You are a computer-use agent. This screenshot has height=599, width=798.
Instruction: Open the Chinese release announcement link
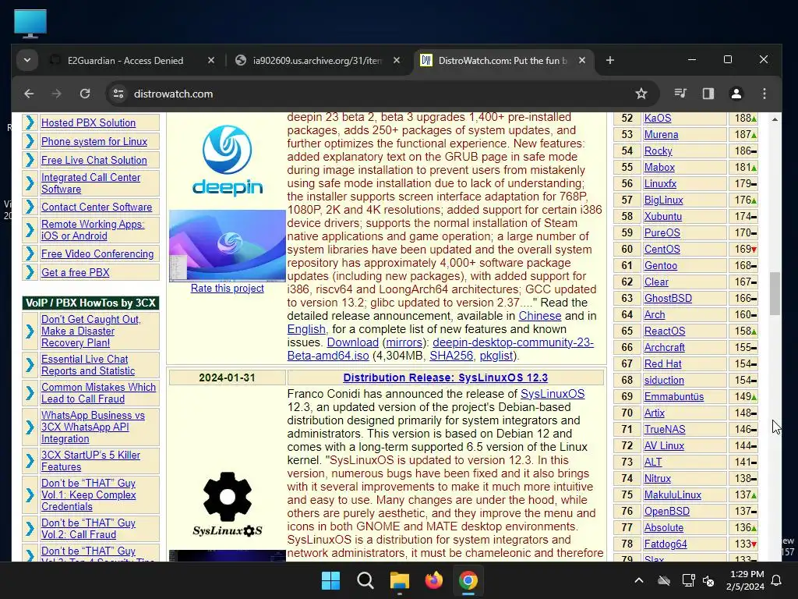(540, 316)
